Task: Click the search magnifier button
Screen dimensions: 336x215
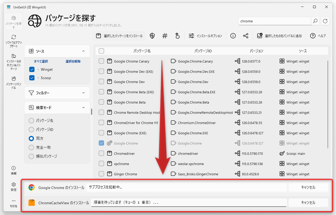Action: coord(315,21)
